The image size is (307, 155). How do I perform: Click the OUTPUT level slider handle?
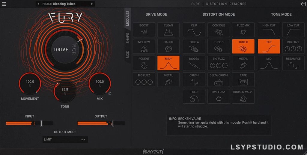pos(113,123)
